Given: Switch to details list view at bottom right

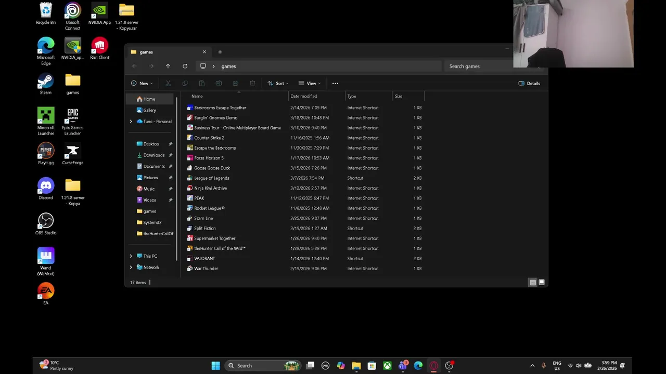Looking at the screenshot, I should [533, 283].
